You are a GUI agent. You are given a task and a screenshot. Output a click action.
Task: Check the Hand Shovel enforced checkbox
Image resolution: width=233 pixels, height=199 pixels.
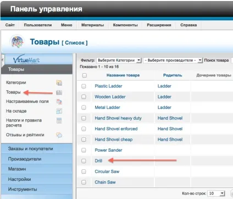84,129
